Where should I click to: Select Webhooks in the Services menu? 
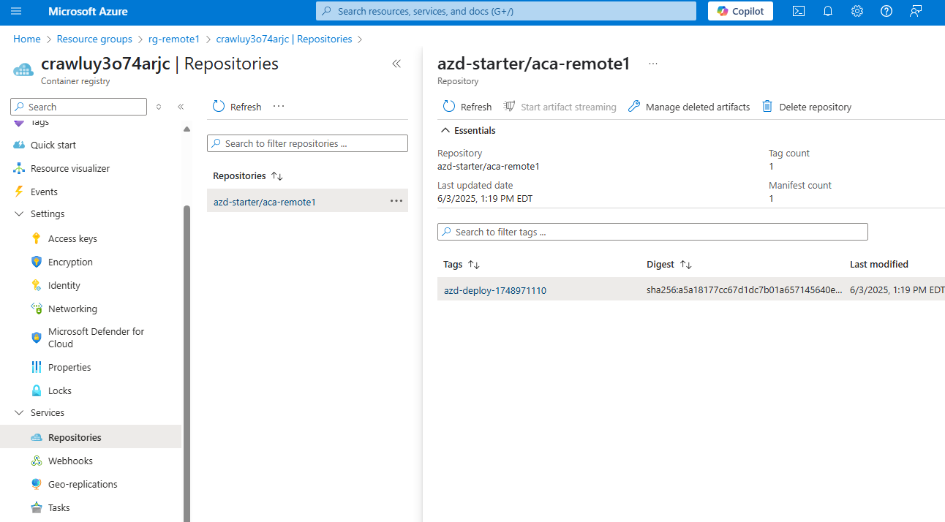click(71, 461)
